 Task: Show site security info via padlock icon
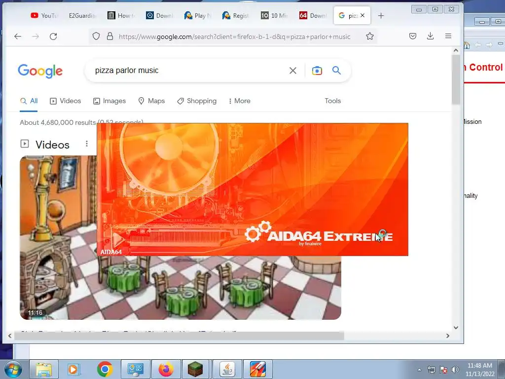click(x=110, y=36)
